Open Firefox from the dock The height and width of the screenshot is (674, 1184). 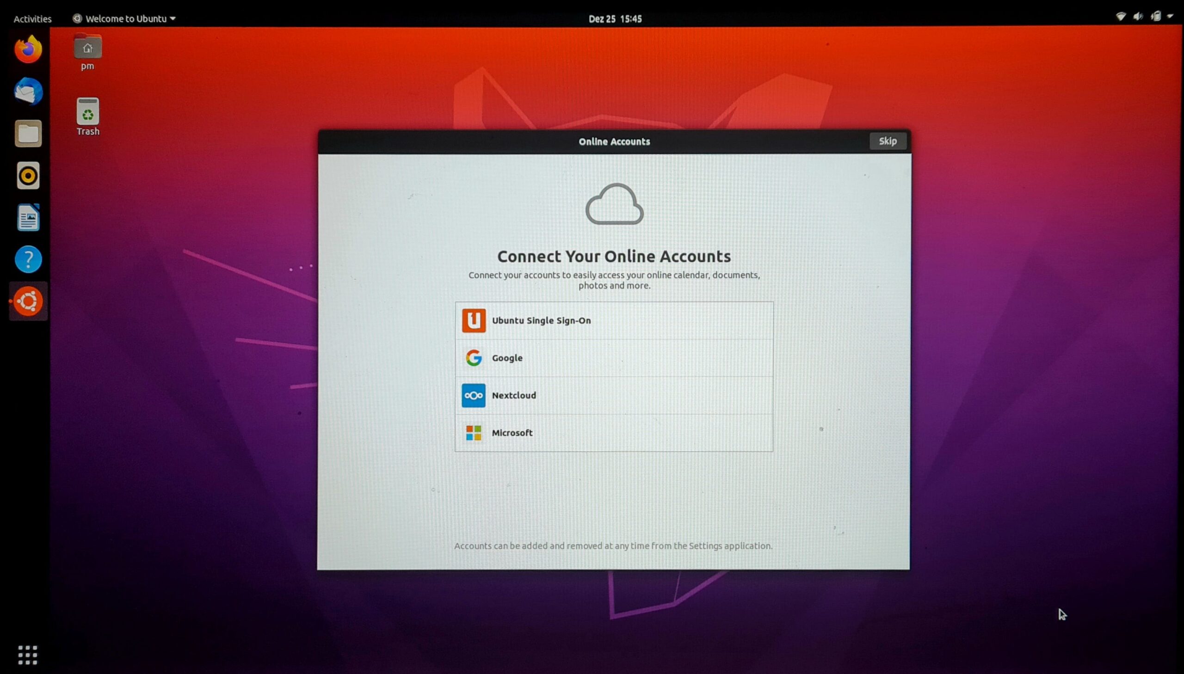coord(28,49)
